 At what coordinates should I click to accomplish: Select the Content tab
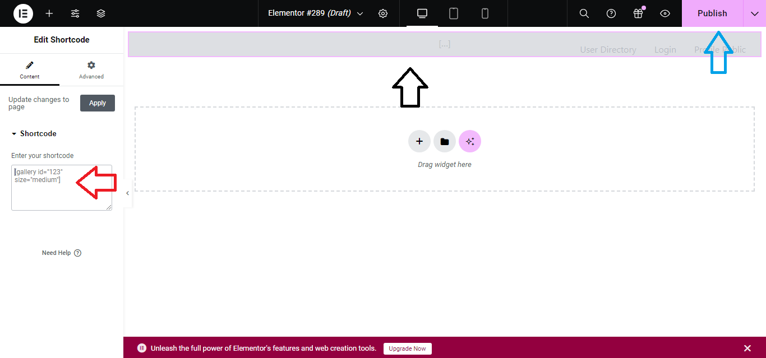click(30, 70)
